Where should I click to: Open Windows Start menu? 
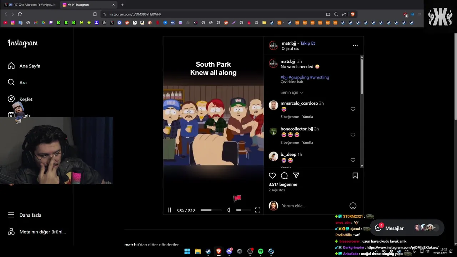pos(187,251)
